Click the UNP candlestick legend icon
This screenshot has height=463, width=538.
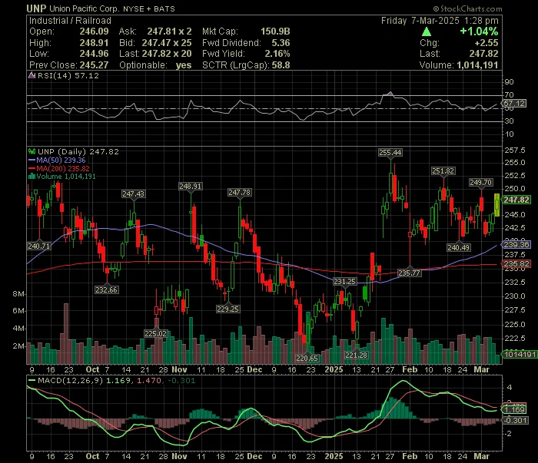[x=32, y=151]
